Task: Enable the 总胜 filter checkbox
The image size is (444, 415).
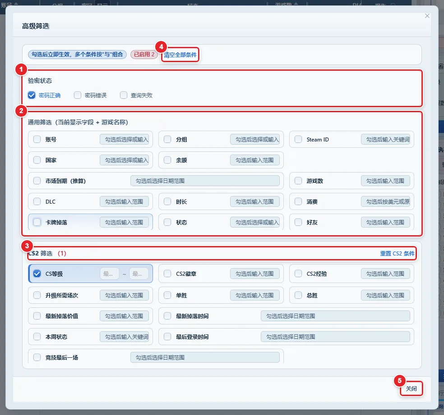Action: (298, 296)
